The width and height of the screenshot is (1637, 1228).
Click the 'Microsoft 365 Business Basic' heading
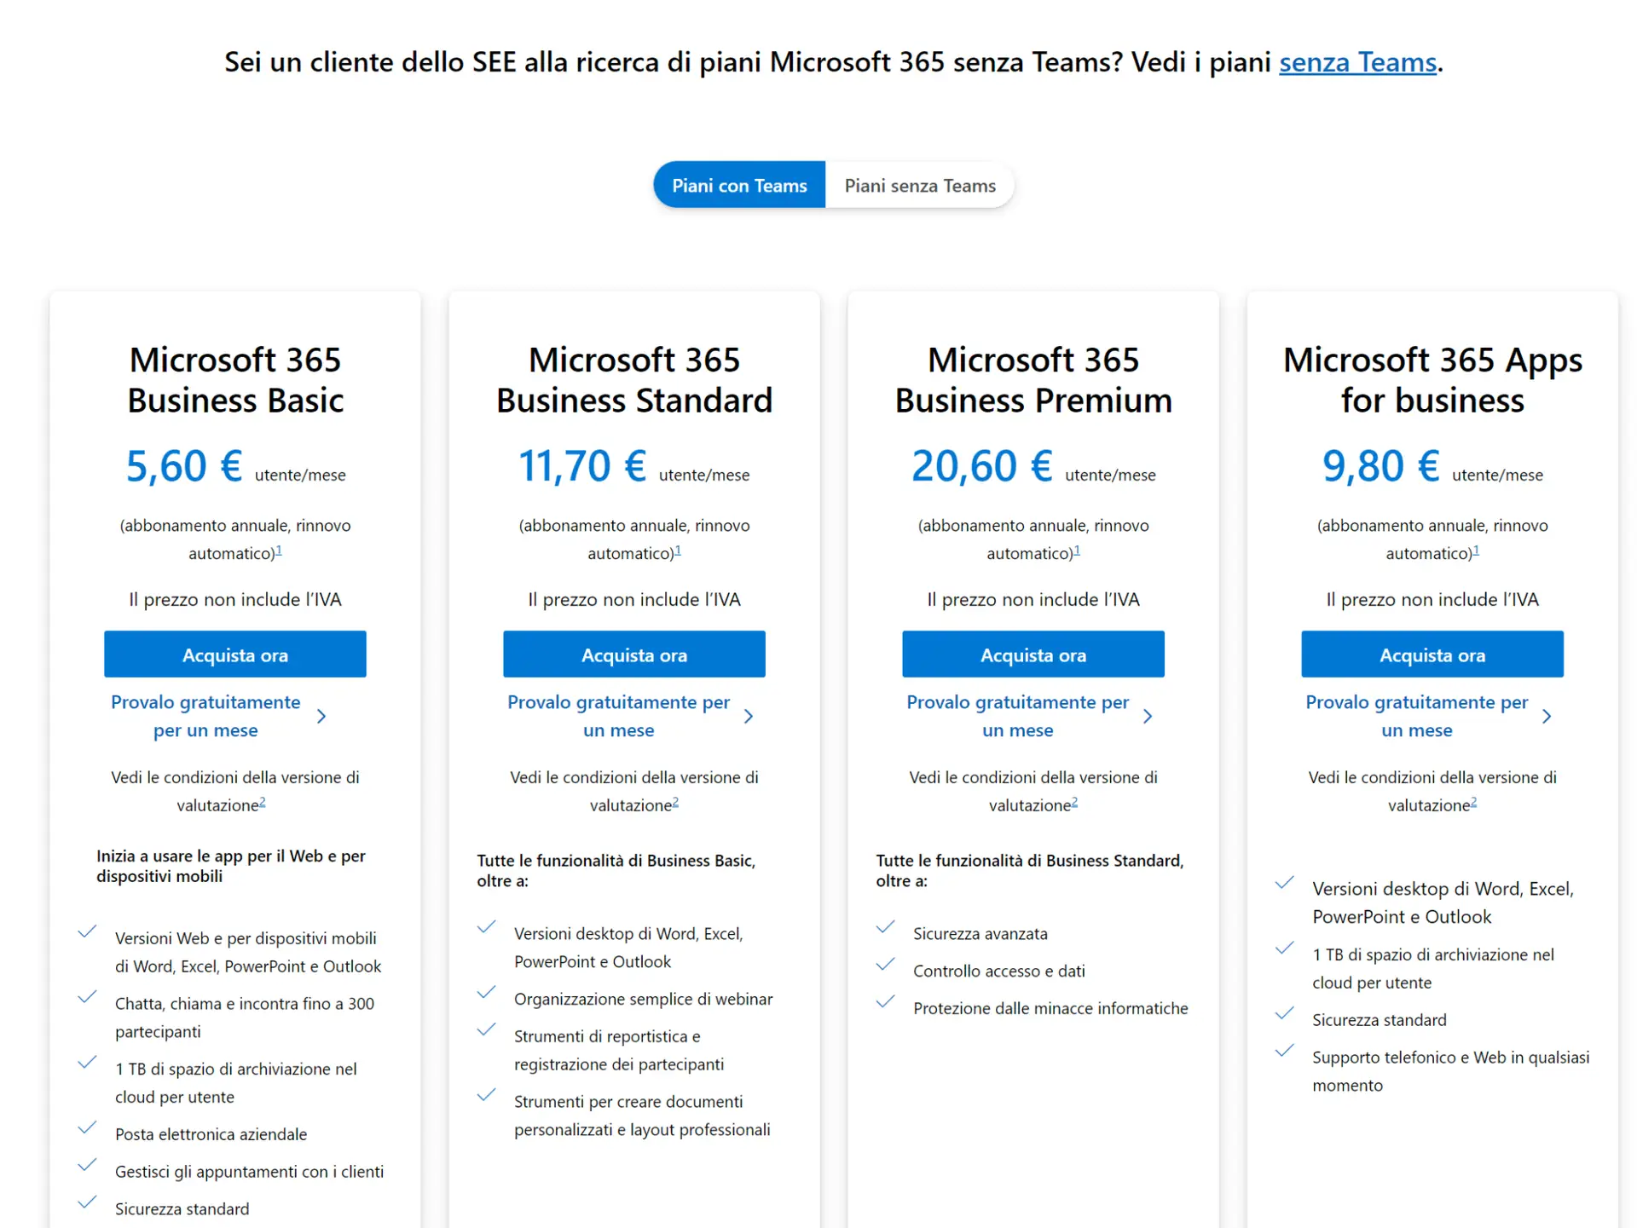[x=235, y=380]
